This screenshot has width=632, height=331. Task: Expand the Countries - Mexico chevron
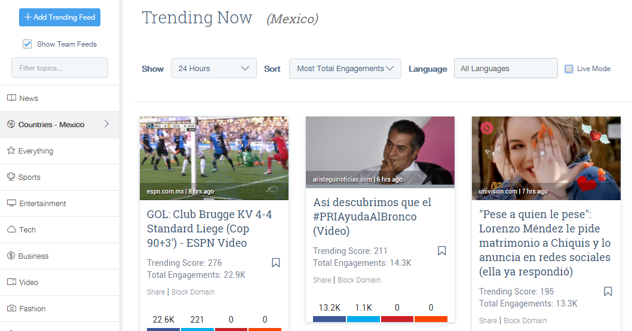107,124
